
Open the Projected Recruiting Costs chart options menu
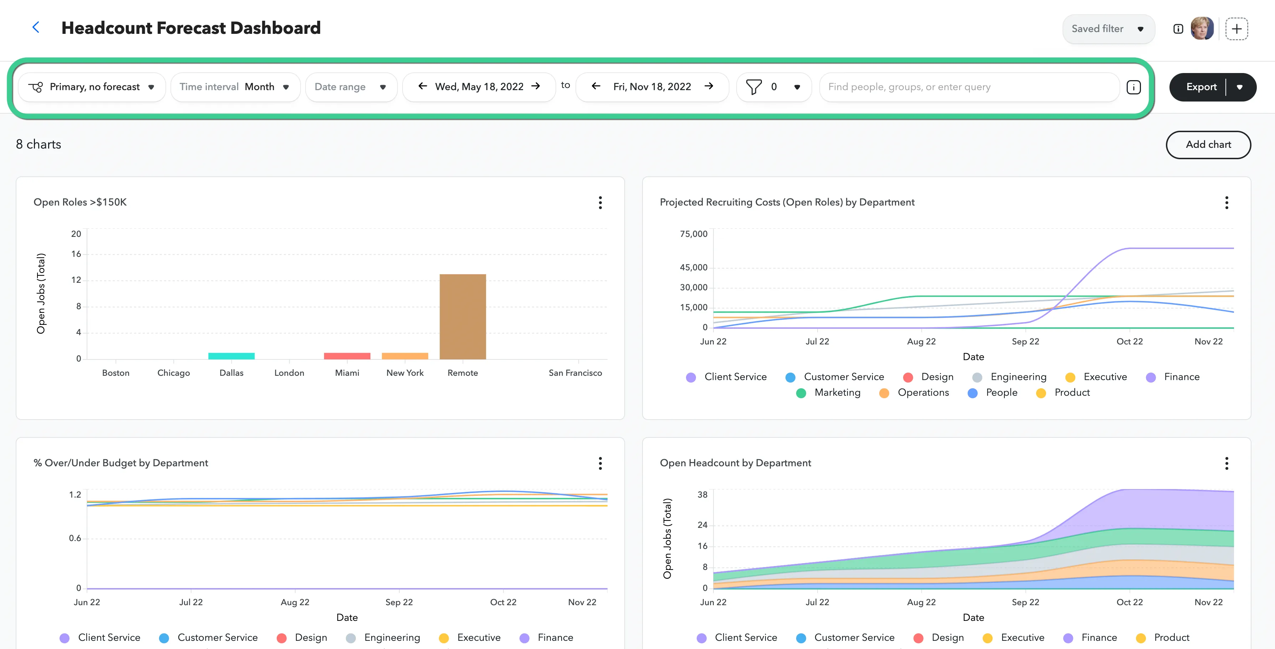point(1227,202)
